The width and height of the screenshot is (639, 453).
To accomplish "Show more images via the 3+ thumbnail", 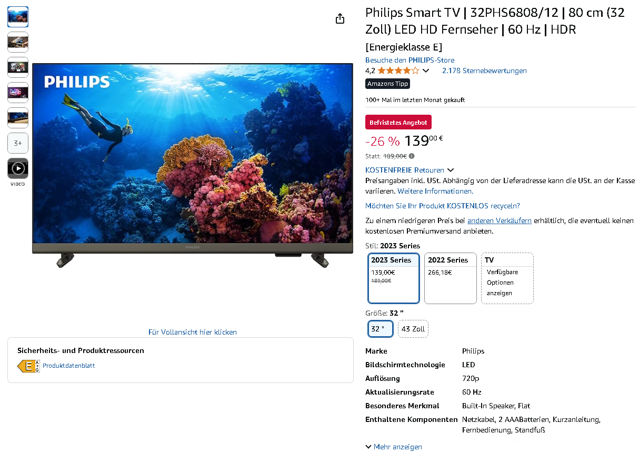I will 18,143.
